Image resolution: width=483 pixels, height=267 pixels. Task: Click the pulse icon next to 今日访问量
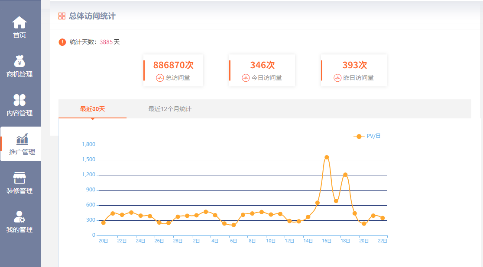(x=246, y=78)
